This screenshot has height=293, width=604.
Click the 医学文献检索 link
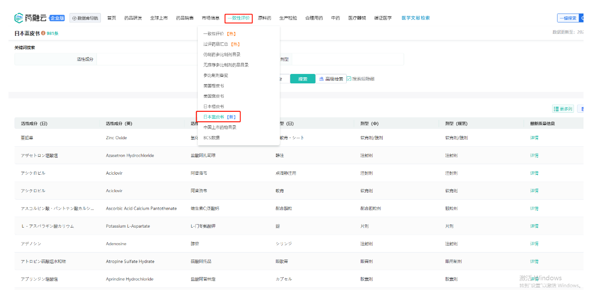click(415, 18)
